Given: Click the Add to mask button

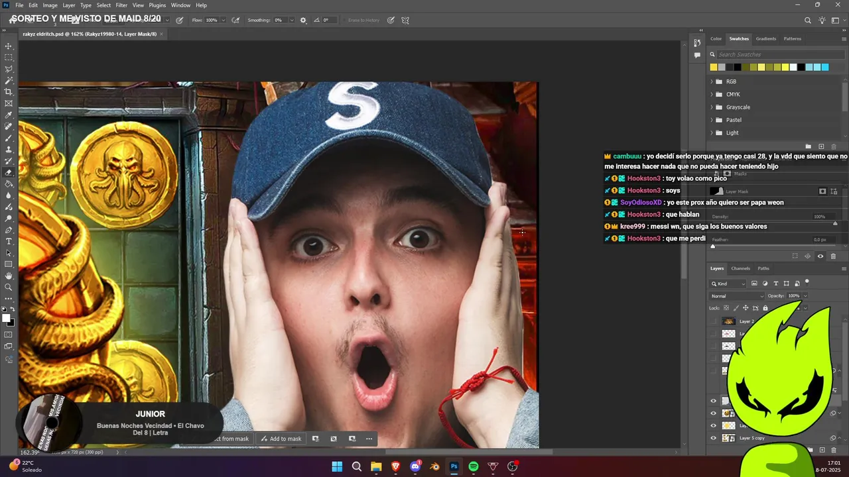Looking at the screenshot, I should [281, 439].
